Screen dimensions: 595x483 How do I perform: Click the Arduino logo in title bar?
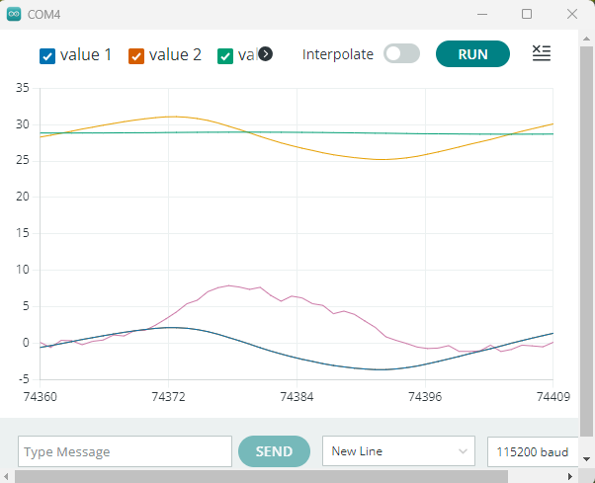(14, 14)
